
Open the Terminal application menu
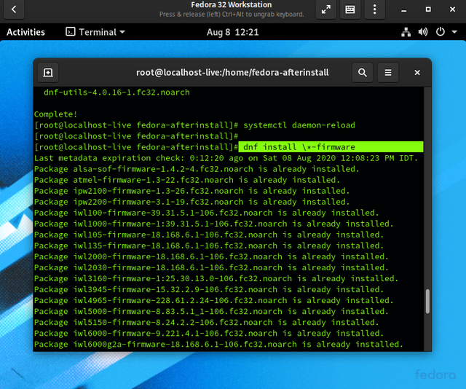pos(95,32)
